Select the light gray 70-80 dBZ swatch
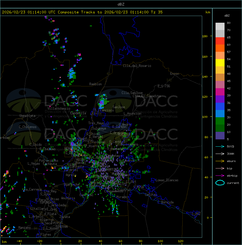This screenshot has height=245, width=242. tap(220, 26)
